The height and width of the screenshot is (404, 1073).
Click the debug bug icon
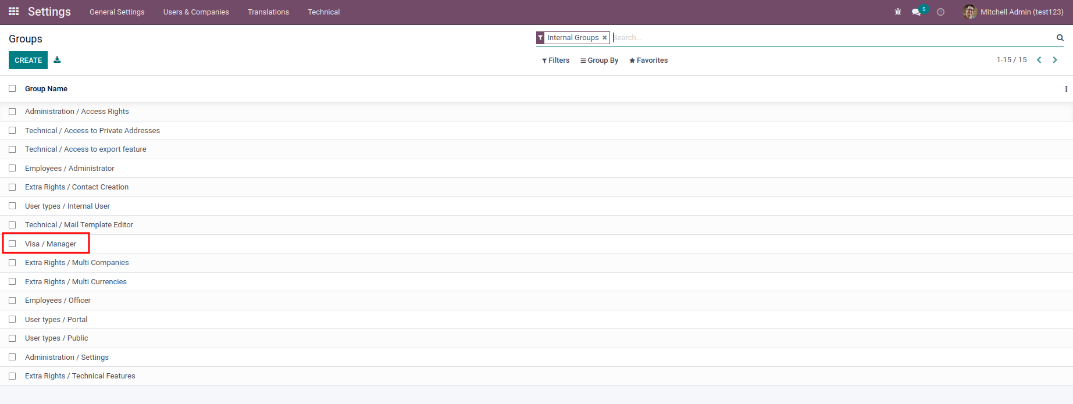(898, 12)
